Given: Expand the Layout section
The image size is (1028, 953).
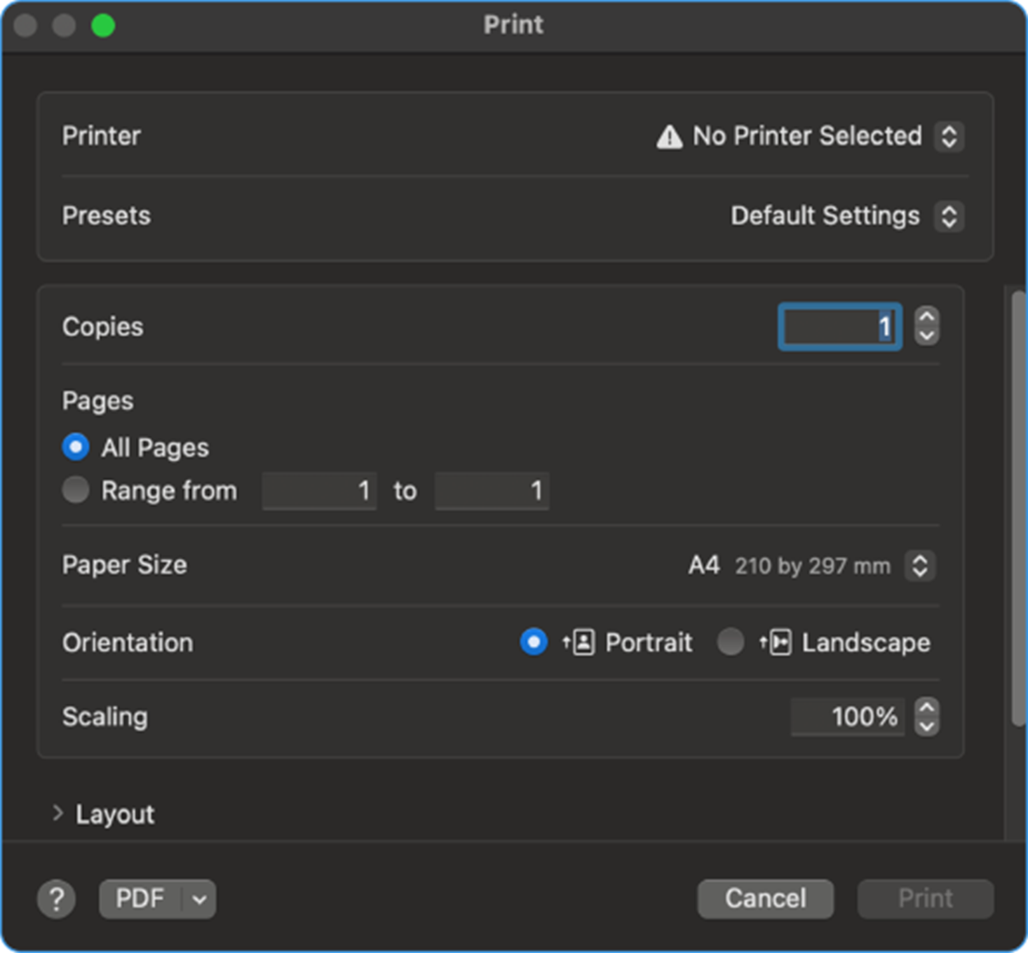Looking at the screenshot, I should tap(58, 814).
